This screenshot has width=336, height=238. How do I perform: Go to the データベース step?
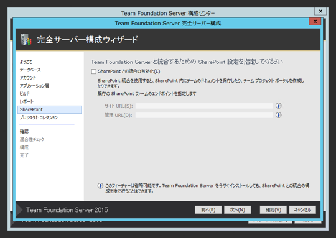pyautogui.click(x=30, y=70)
